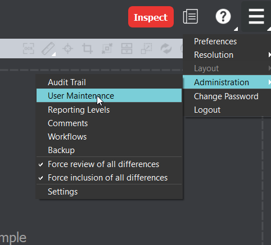Select the crop tool icon
Viewport: 271px width, 245px height.
87,49
